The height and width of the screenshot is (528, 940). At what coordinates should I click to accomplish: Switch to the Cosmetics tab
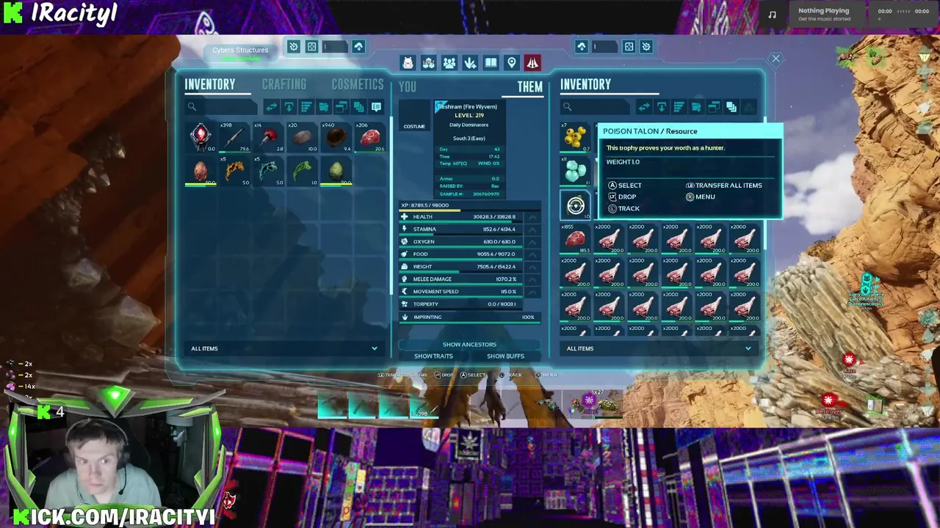(358, 84)
